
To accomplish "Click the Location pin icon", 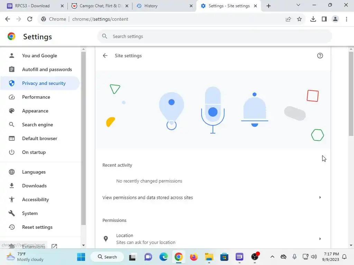I will [x=106, y=239].
